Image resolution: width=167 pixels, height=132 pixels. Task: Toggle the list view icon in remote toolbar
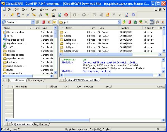pos(152,22)
